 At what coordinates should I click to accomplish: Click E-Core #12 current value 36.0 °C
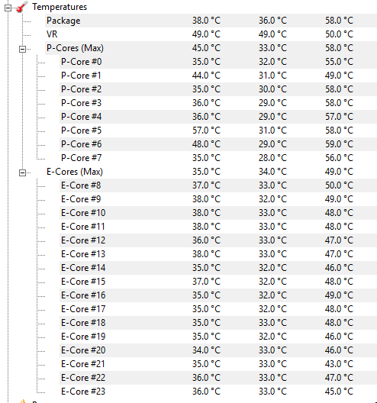coord(206,240)
